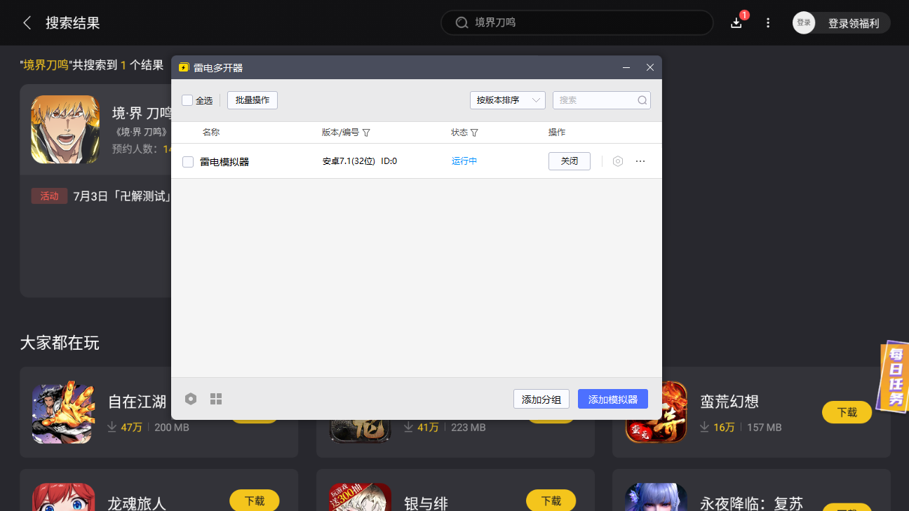Open settings gear for the 雷电模拟器 row
The height and width of the screenshot is (511, 909).
[x=617, y=161]
